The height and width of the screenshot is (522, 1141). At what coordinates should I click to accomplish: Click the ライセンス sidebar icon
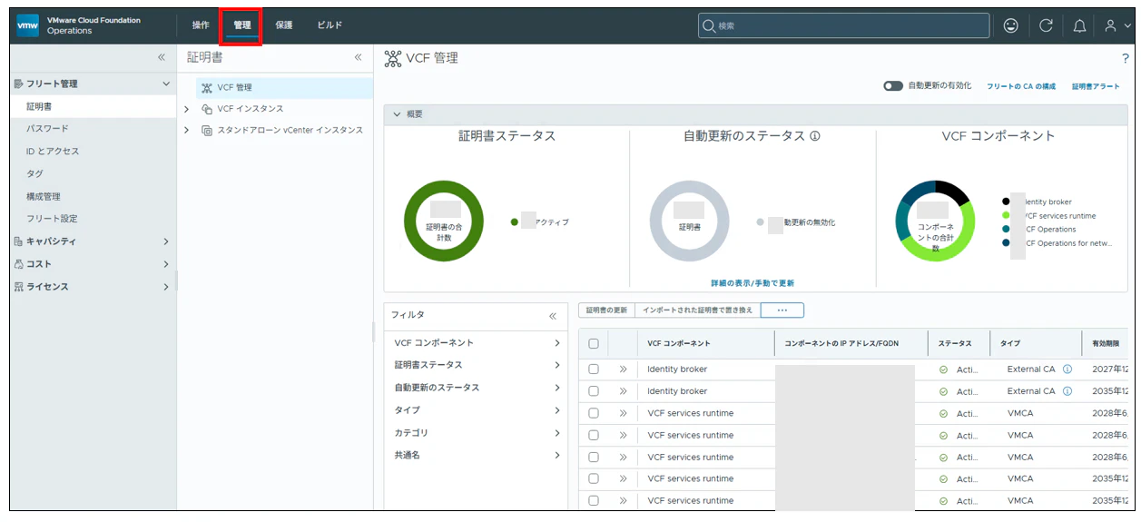coord(18,287)
